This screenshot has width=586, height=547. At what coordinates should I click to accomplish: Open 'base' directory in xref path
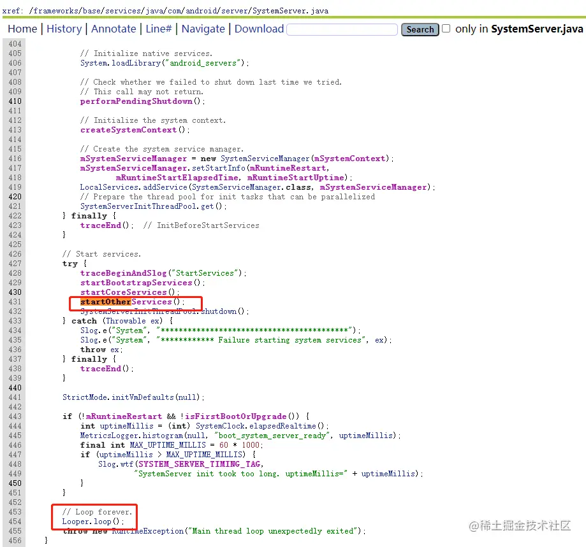pyautogui.click(x=92, y=10)
